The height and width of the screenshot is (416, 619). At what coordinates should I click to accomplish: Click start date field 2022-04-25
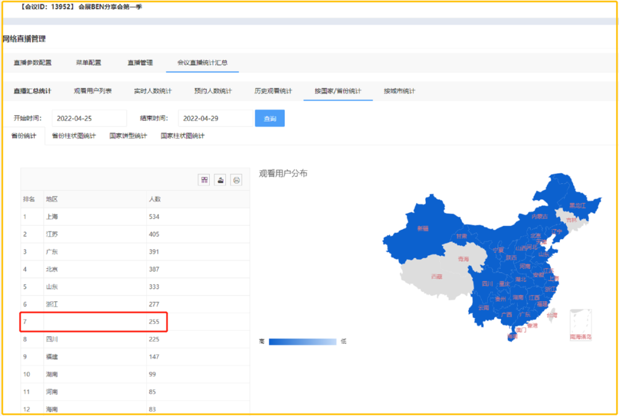[89, 118]
